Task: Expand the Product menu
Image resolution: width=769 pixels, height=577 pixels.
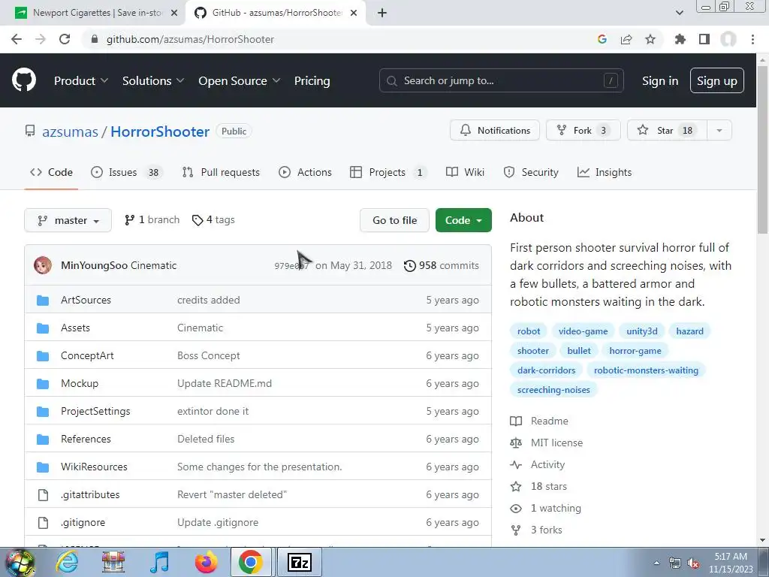Action: pos(81,80)
